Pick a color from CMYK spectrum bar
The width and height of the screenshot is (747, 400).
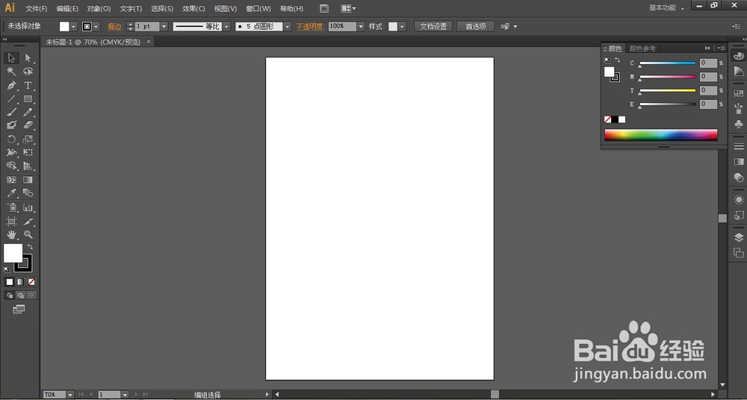[661, 135]
